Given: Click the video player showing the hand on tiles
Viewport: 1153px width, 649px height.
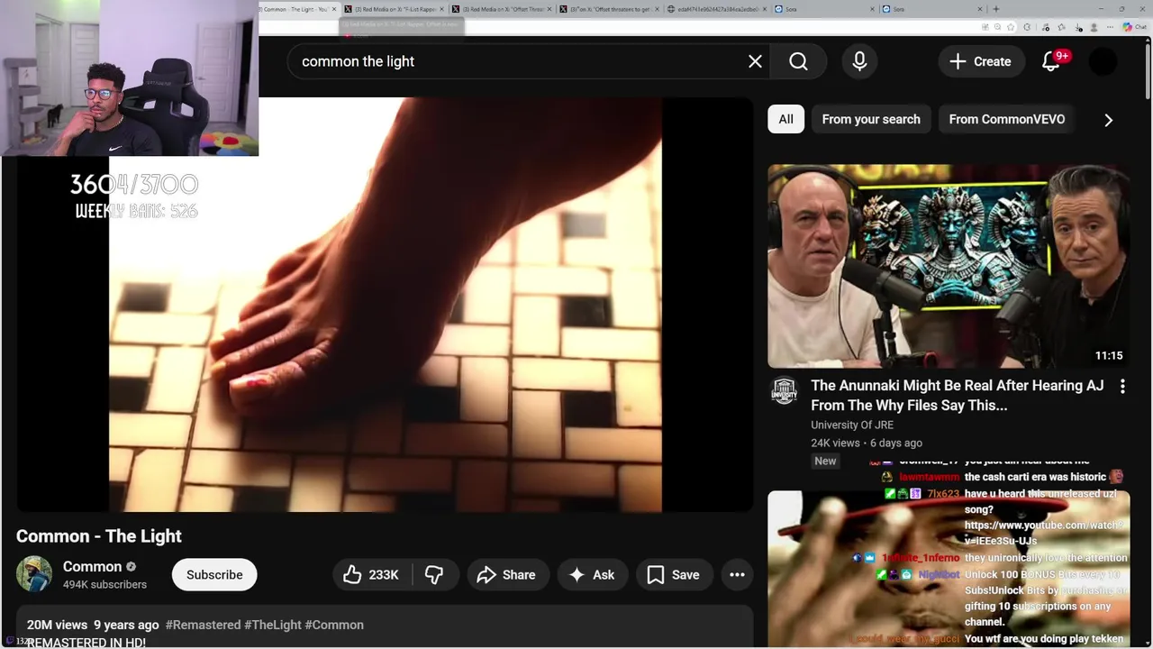Looking at the screenshot, I should [385, 305].
